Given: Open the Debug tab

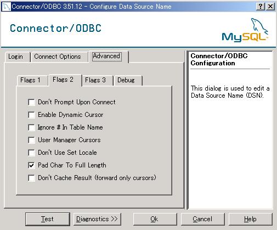Looking at the screenshot, I should (128, 80).
